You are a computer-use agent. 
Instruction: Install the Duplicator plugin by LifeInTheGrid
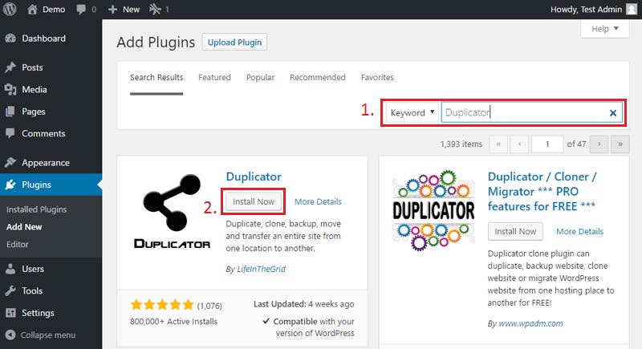(254, 201)
